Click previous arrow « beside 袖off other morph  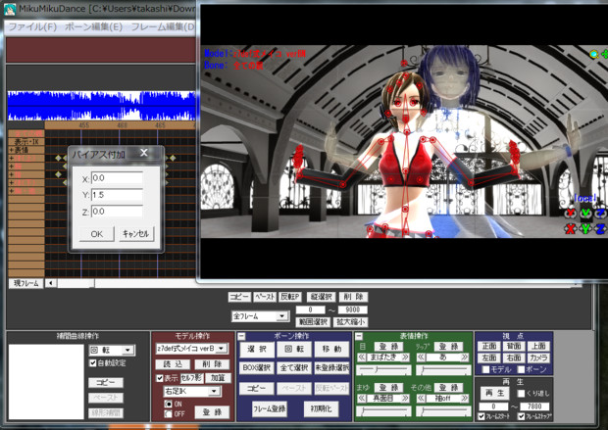click(421, 398)
